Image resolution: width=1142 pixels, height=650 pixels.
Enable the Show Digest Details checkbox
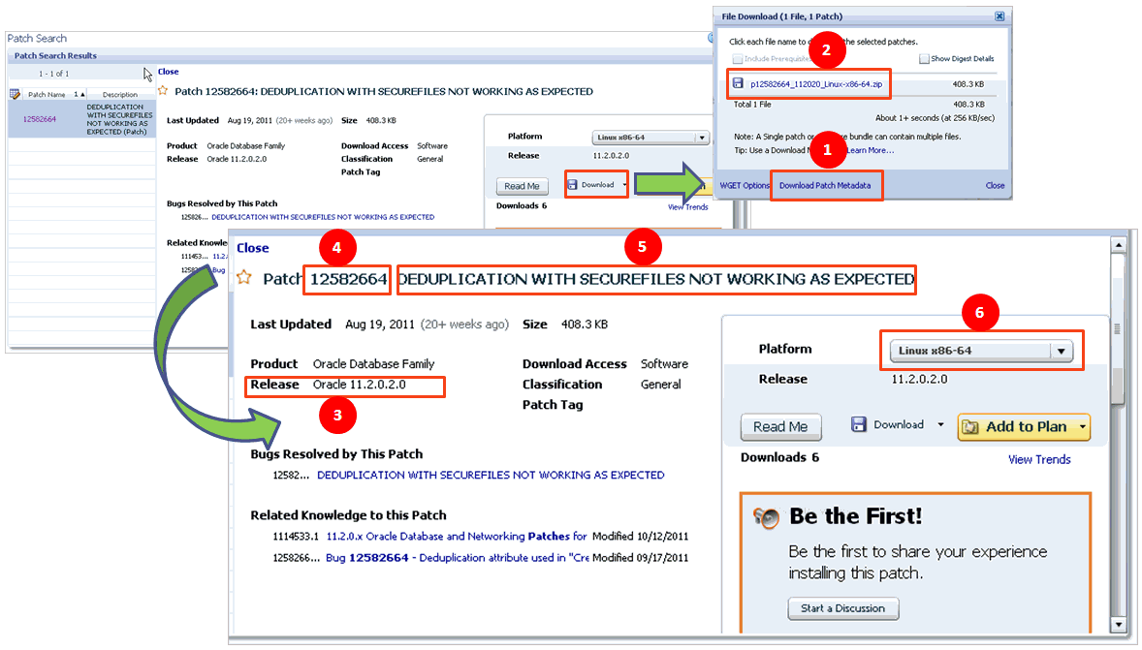[x=924, y=59]
